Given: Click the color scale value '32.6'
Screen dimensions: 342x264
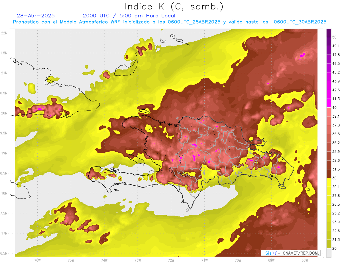Looking at the screenshot, I should [x=336, y=160].
